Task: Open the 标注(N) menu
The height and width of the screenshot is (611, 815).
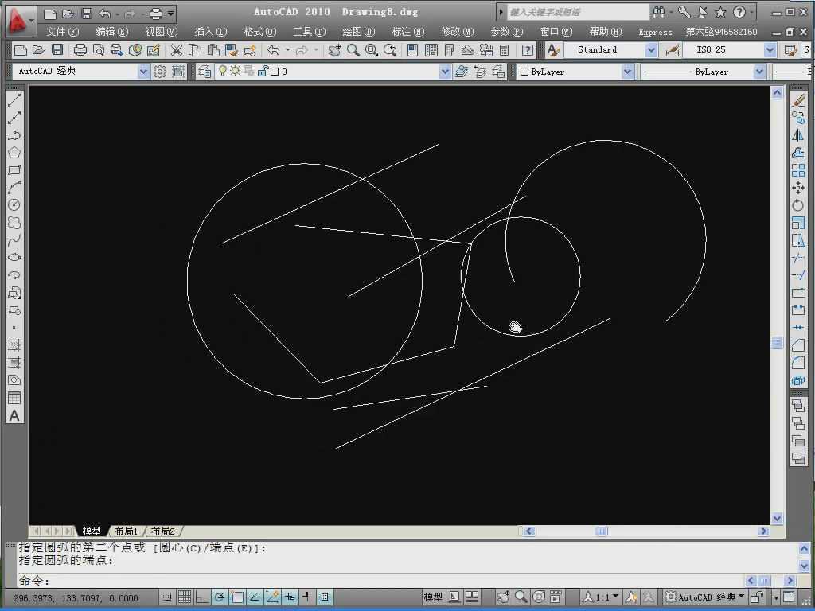Action: tap(408, 32)
